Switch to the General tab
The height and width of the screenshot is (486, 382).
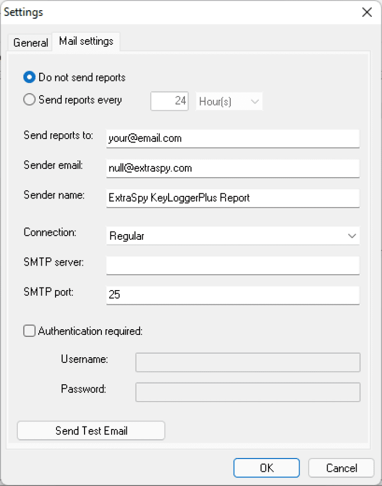[31, 43]
